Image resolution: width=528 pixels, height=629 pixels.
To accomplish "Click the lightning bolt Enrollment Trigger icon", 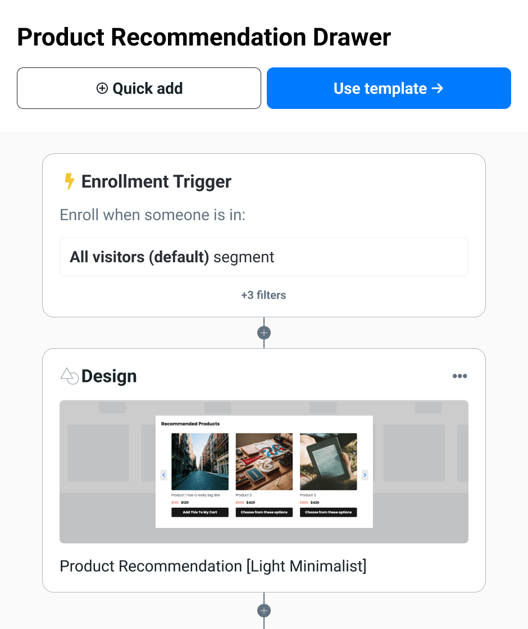I will 69,181.
